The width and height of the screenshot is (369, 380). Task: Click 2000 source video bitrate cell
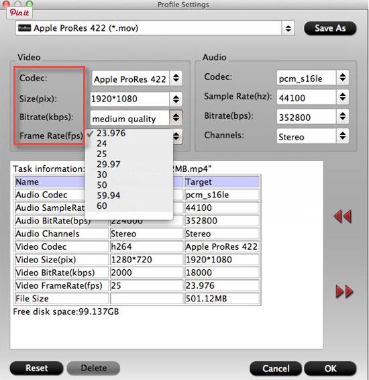click(146, 273)
